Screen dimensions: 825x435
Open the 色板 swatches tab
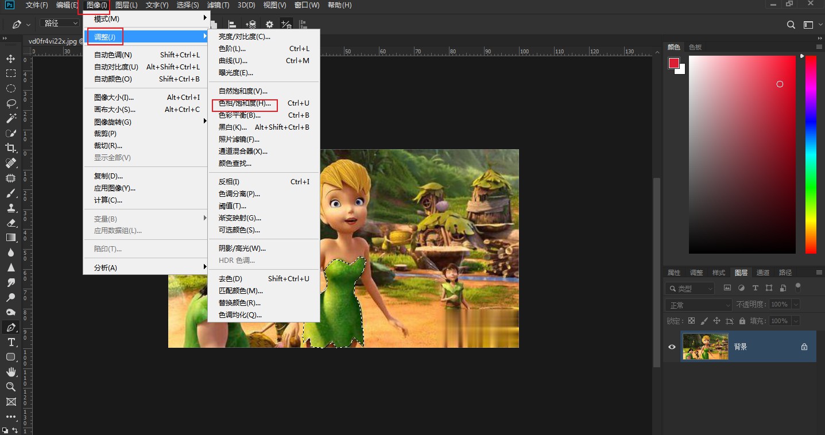pyautogui.click(x=695, y=47)
